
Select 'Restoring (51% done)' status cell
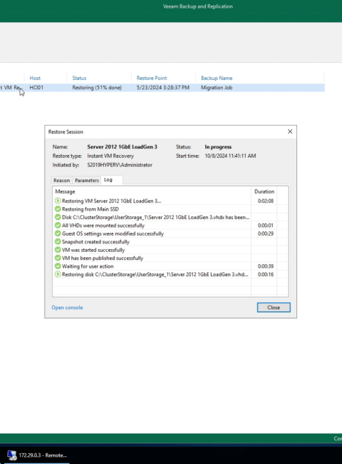[97, 88]
